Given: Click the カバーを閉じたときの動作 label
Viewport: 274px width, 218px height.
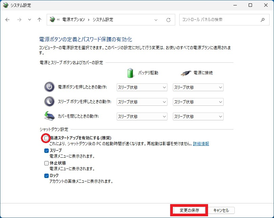Looking at the screenshot, I should [78, 116].
